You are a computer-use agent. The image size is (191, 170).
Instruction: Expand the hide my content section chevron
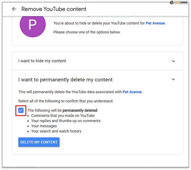click(x=173, y=61)
